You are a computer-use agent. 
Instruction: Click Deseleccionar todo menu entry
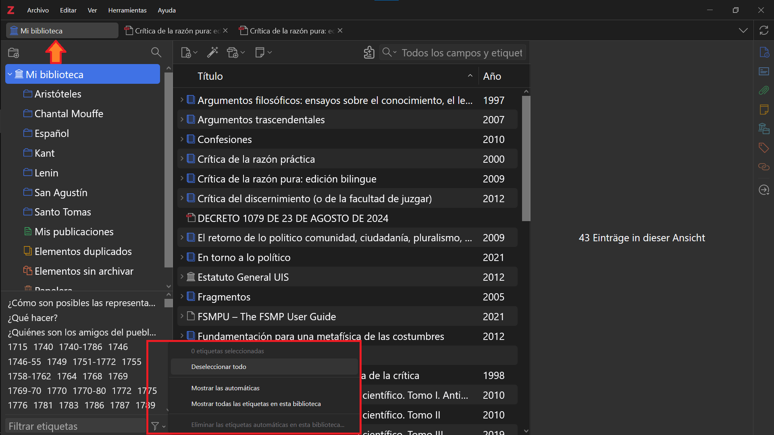click(219, 367)
